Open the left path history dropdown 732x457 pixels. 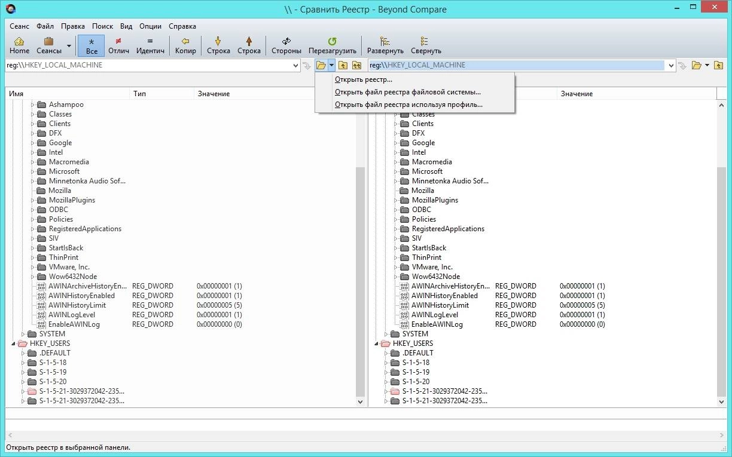pyautogui.click(x=295, y=65)
